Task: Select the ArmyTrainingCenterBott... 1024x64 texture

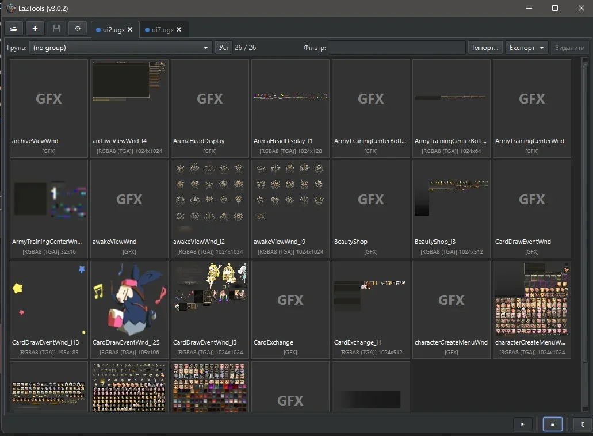Action: coord(452,108)
